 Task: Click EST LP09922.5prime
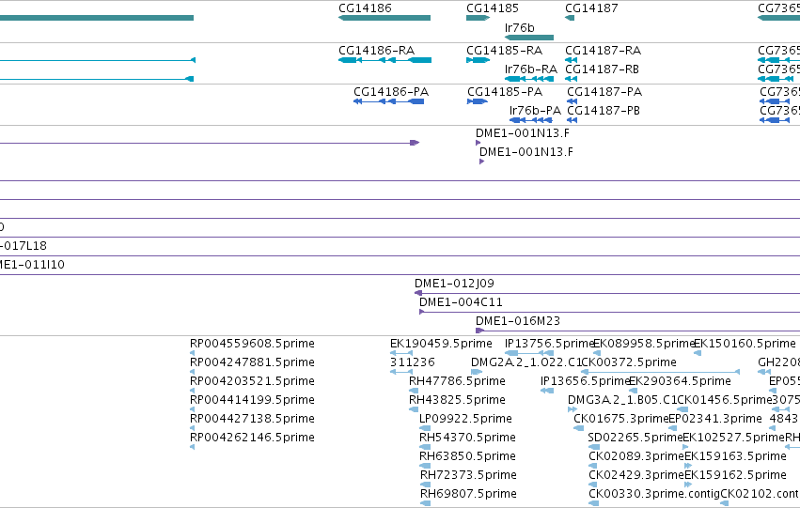click(x=465, y=419)
